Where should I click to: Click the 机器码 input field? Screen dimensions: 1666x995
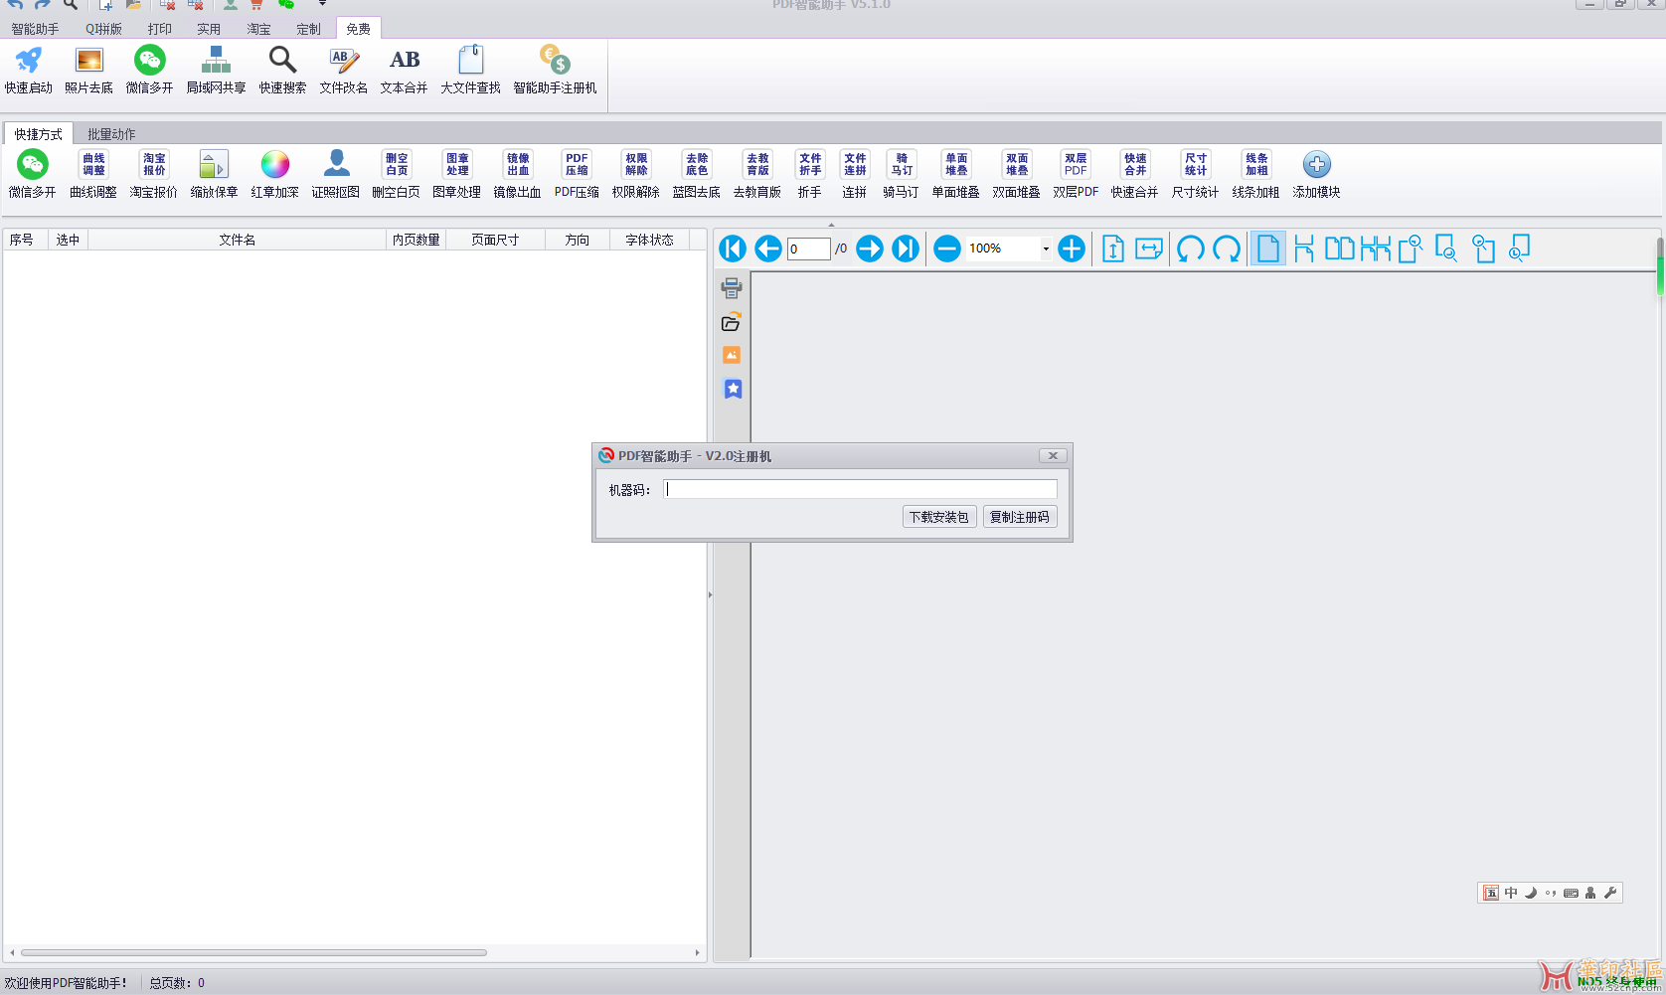coord(860,489)
